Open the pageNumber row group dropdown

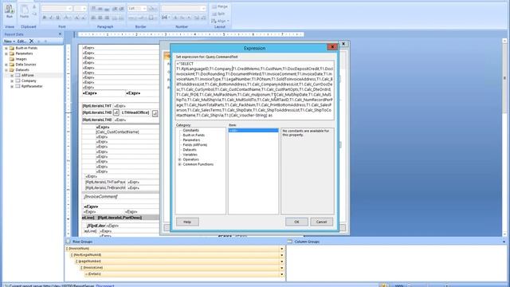pyautogui.click(x=281, y=261)
